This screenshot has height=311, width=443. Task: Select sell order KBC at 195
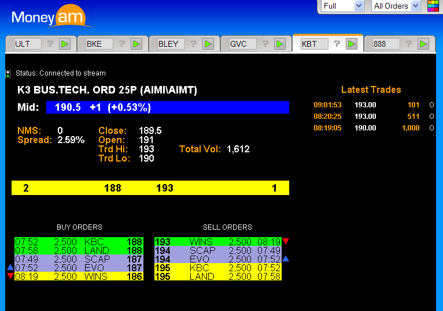coord(218,268)
